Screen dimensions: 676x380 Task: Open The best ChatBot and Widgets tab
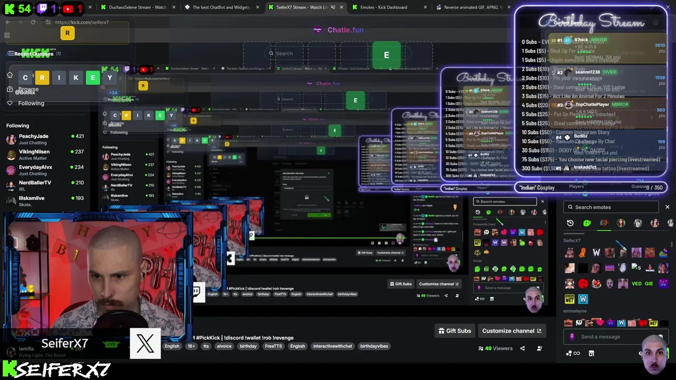point(221,7)
